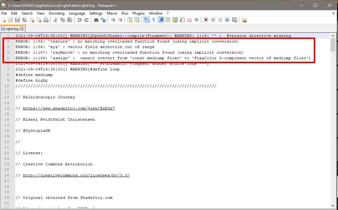Open the Language menu dropdown
Screen dimensions: 338x210
tap(77, 13)
